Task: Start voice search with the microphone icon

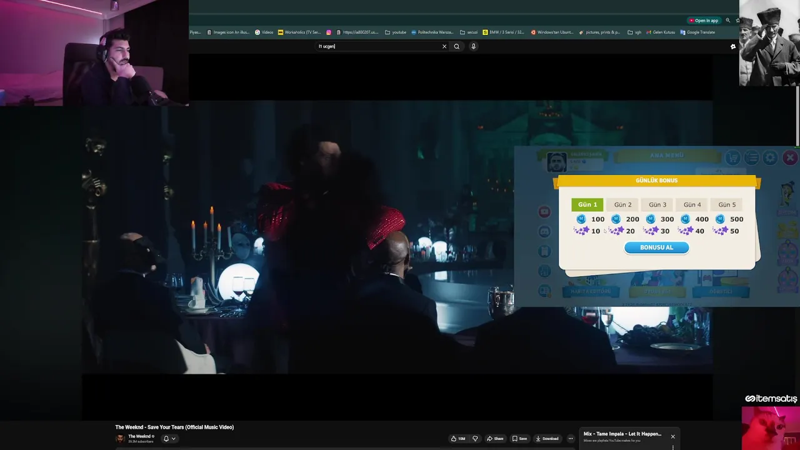Action: click(474, 46)
